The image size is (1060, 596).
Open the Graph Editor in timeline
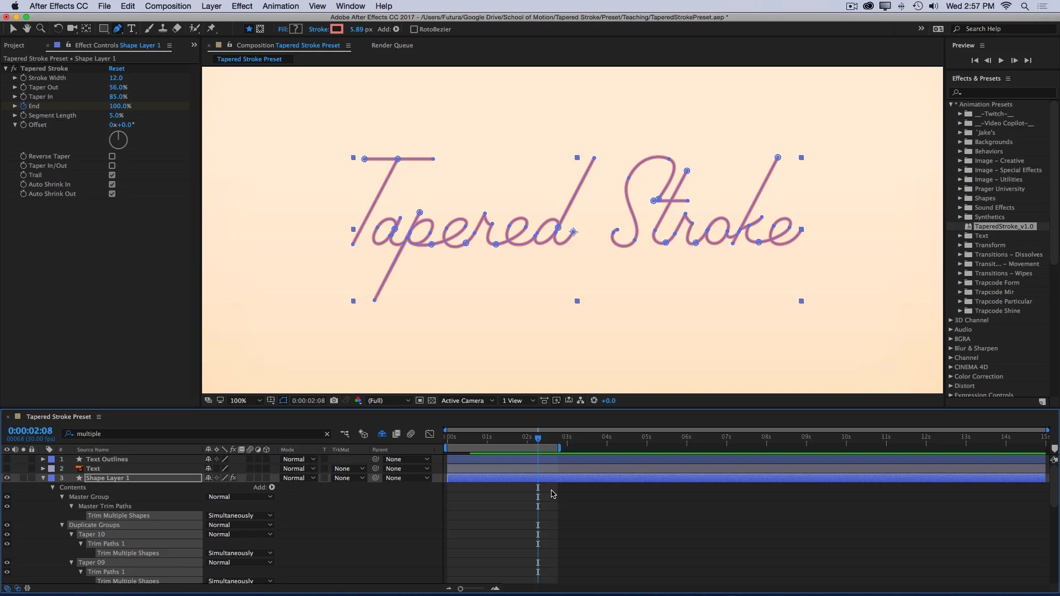(x=430, y=434)
